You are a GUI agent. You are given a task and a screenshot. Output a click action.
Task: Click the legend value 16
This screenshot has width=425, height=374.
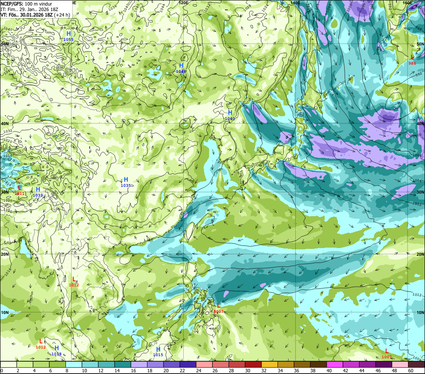pyautogui.click(x=133, y=371)
